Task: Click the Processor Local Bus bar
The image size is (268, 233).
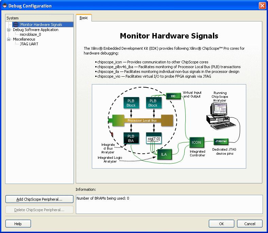Action: tap(142, 121)
